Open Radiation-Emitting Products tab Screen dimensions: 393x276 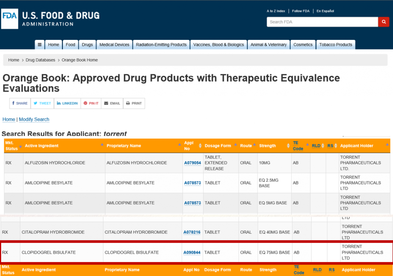(x=161, y=45)
